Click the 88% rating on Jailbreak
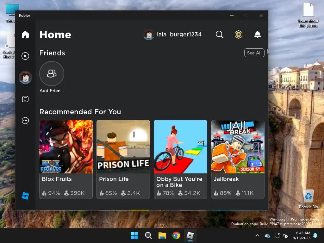This screenshot has height=243, width=324. [222, 193]
